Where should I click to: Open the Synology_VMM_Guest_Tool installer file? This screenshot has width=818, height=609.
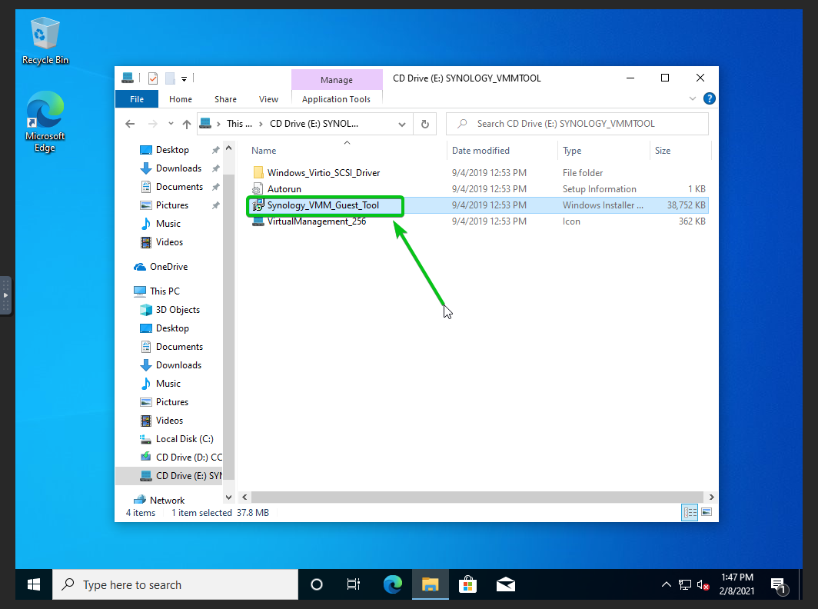pyautogui.click(x=323, y=205)
